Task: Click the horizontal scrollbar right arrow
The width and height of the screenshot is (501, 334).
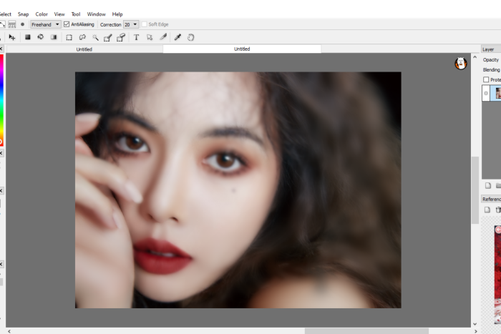Action: tap(475, 331)
